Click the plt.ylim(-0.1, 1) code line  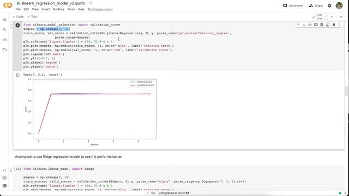pos(39,58)
